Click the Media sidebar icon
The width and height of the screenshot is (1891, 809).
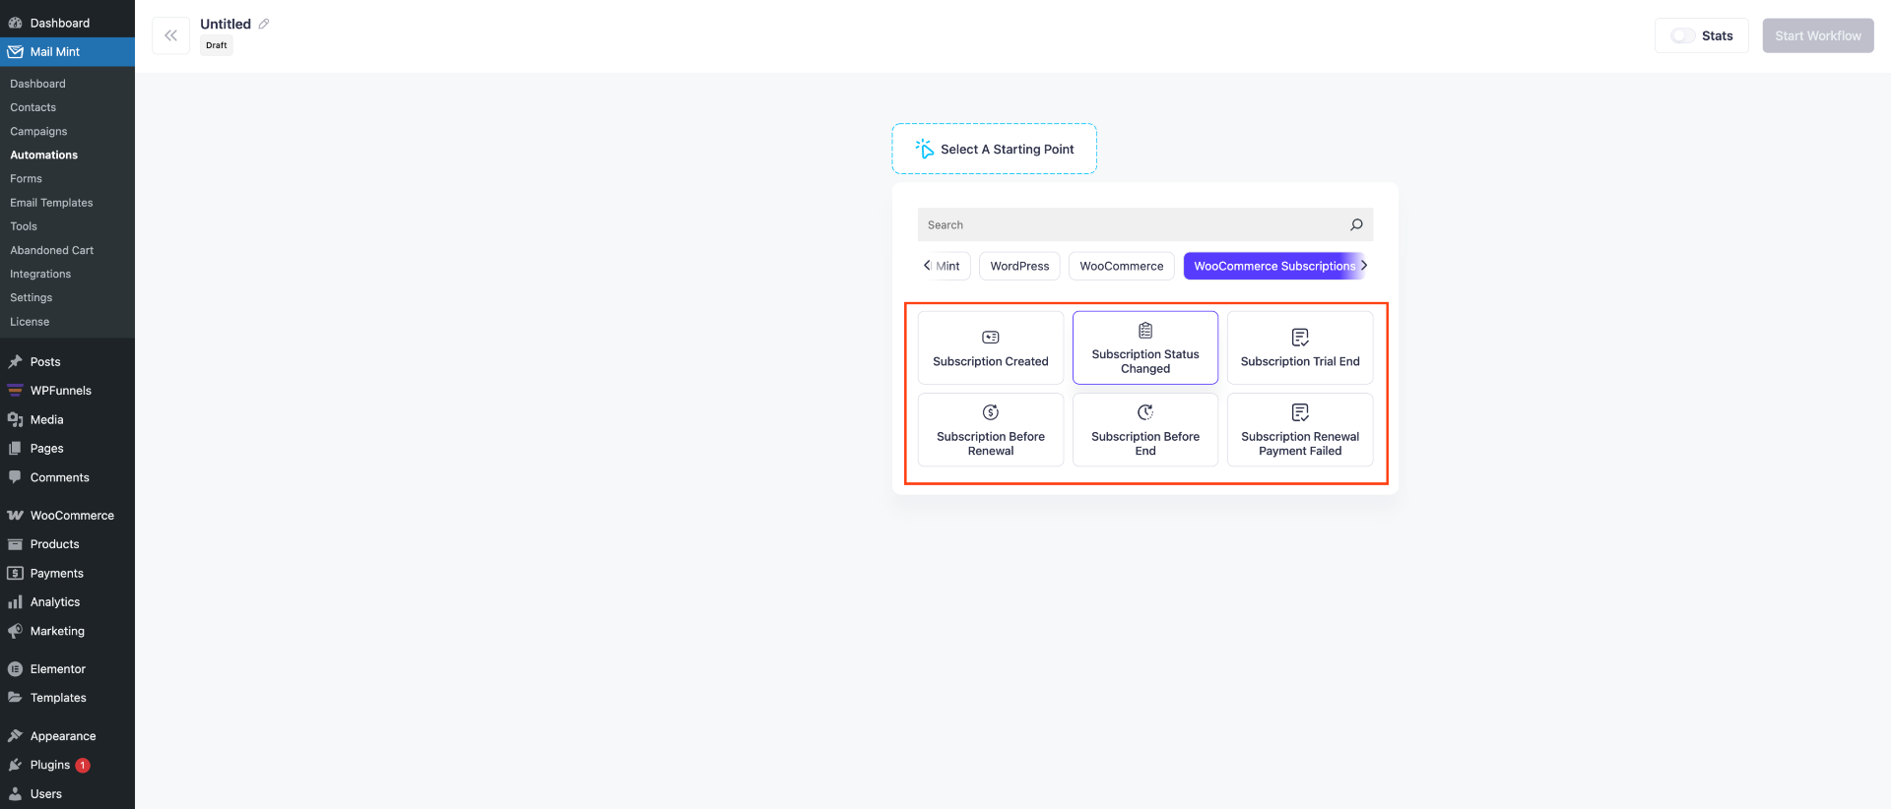pyautogui.click(x=15, y=419)
